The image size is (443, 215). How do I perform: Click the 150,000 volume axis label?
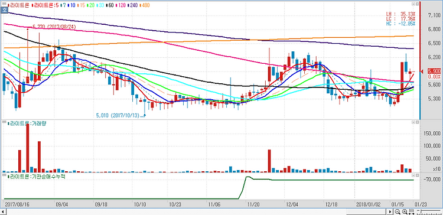click(432, 133)
